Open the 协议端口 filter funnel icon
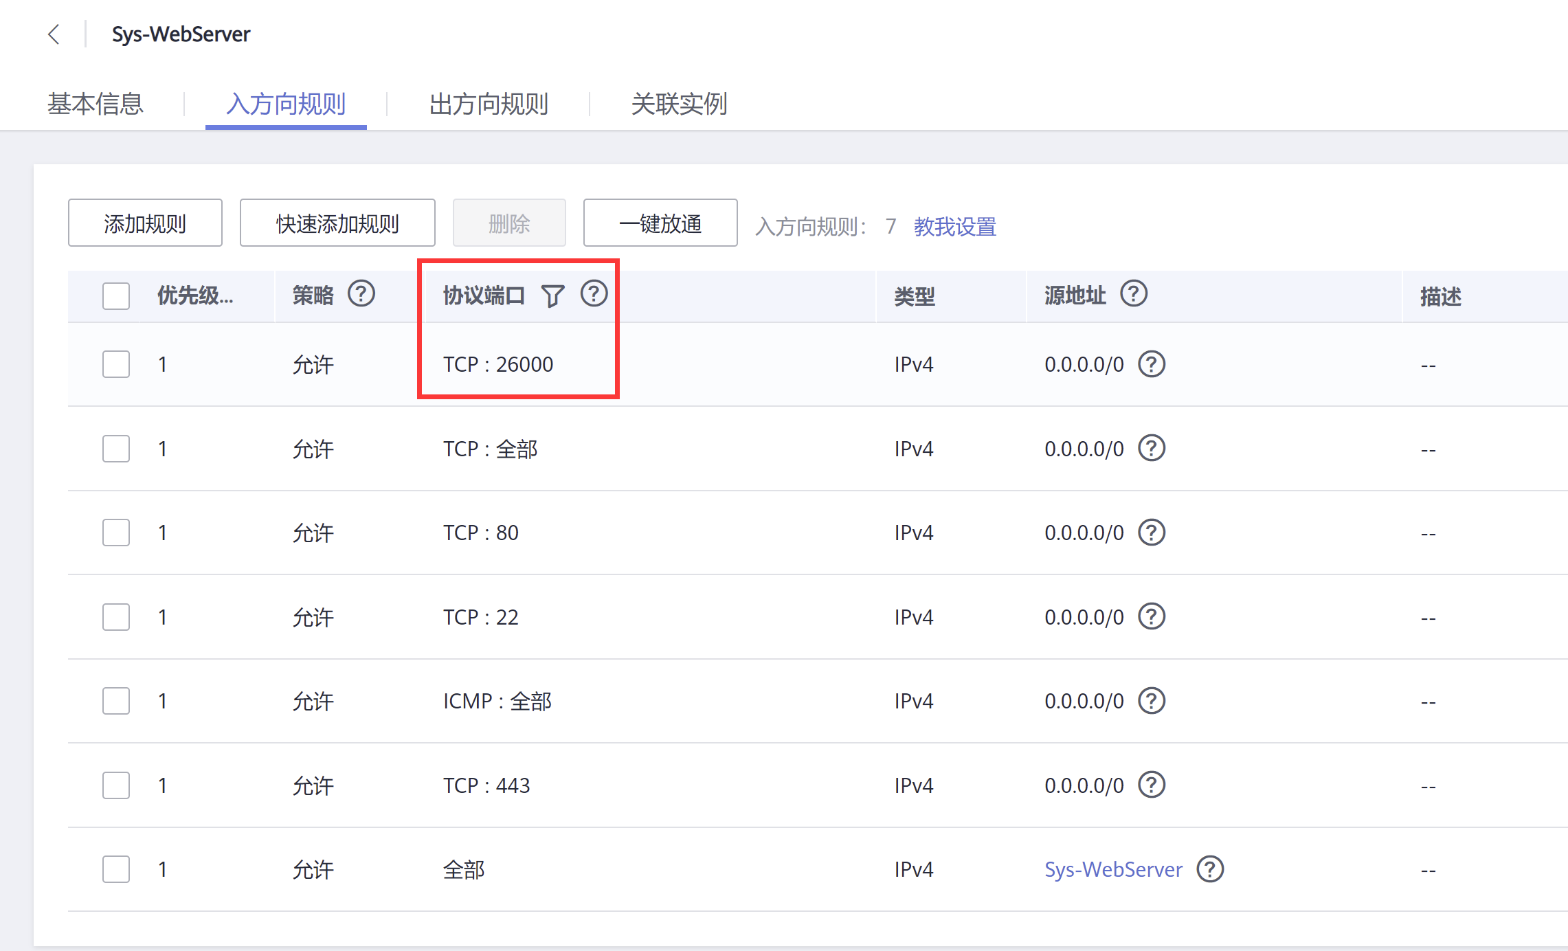The width and height of the screenshot is (1568, 951). 552,296
